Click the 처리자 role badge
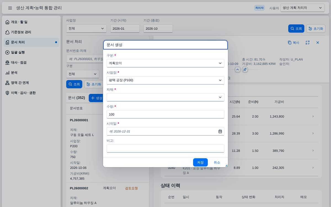 pos(259,8)
